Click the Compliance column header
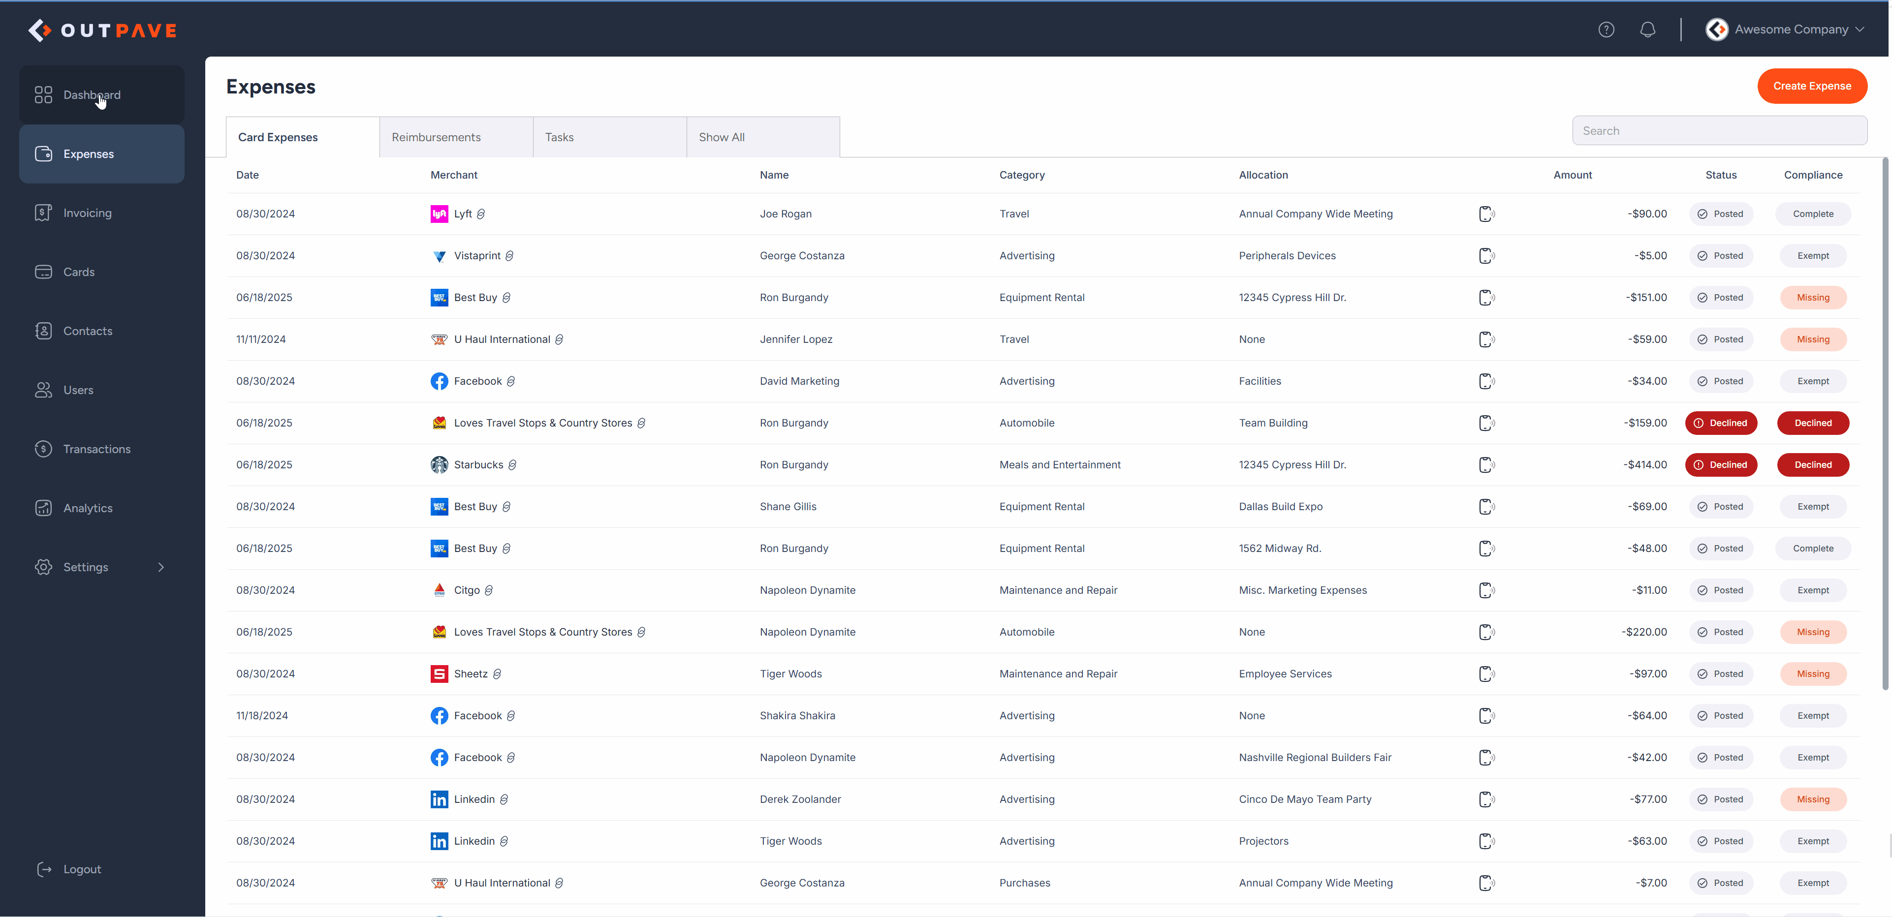Screen dimensions: 1892x917 (1813, 175)
